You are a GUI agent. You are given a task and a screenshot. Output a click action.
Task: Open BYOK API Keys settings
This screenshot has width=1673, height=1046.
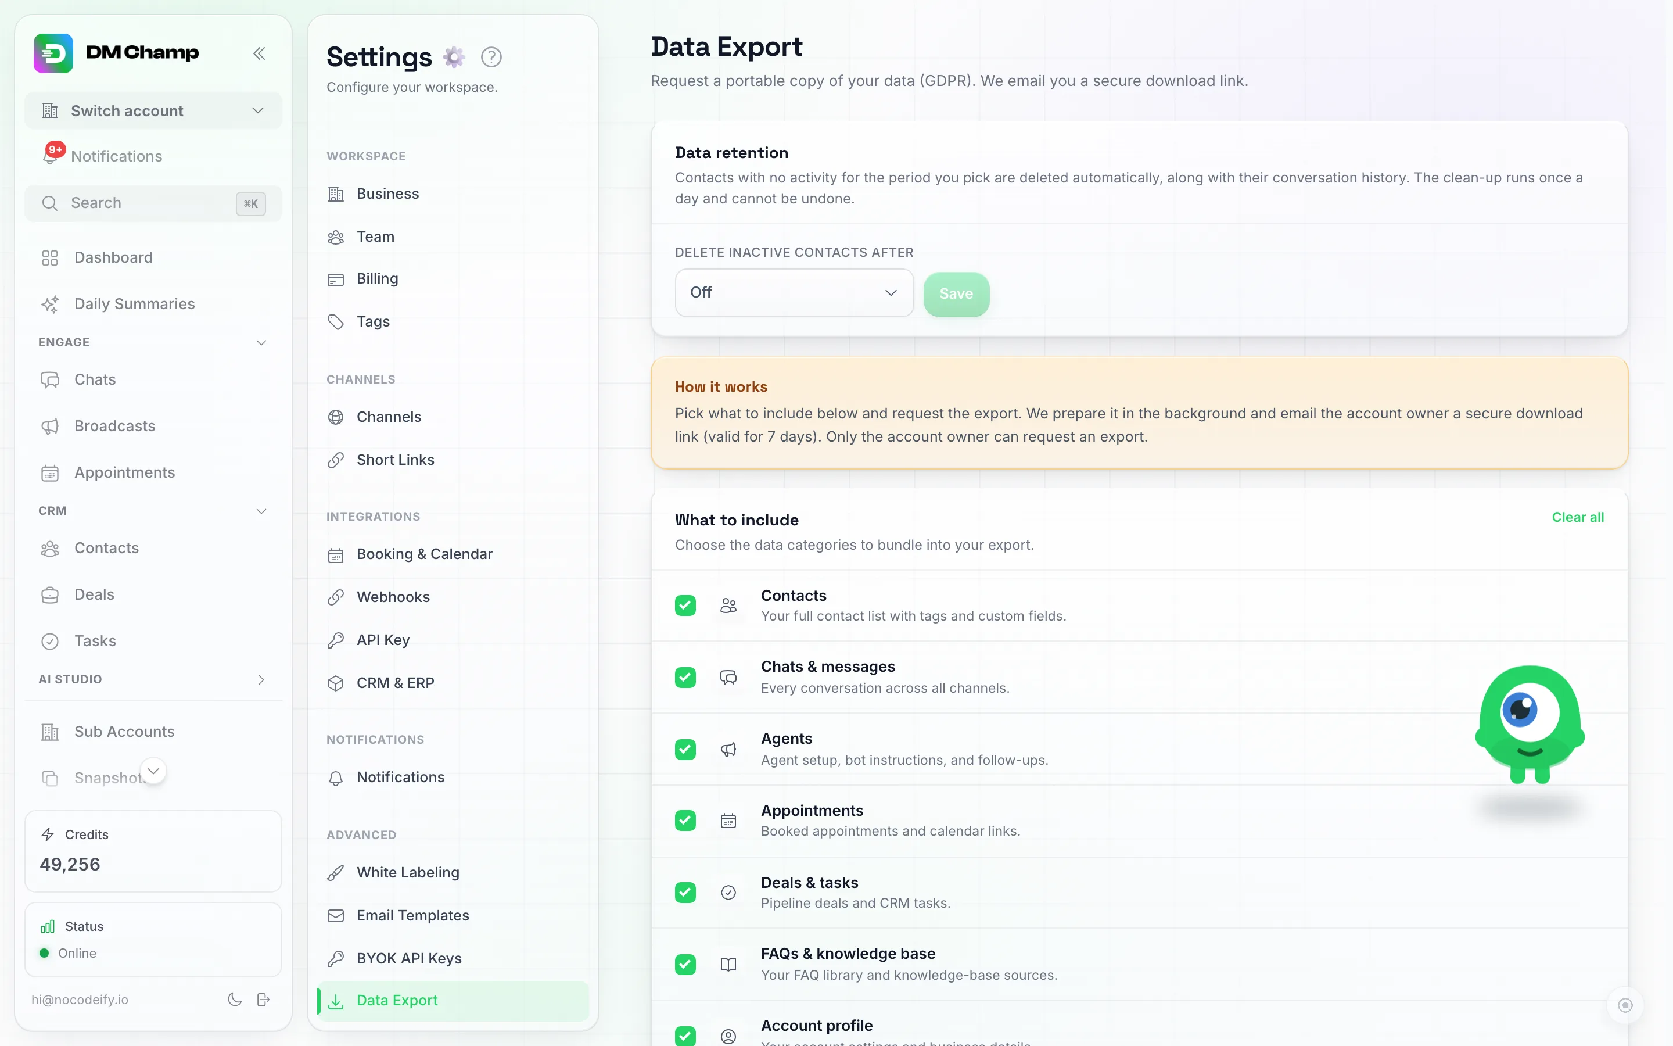click(x=453, y=958)
